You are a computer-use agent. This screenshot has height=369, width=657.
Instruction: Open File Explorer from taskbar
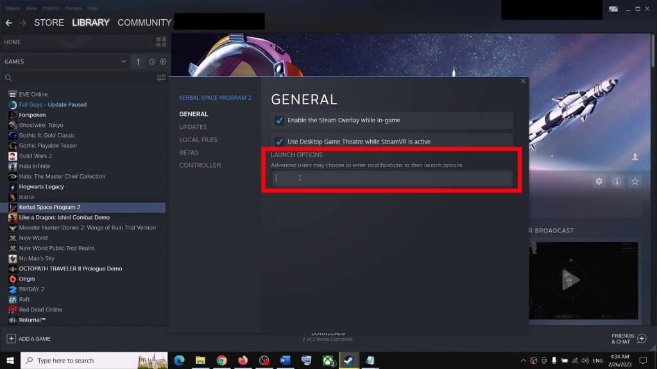pyautogui.click(x=200, y=360)
